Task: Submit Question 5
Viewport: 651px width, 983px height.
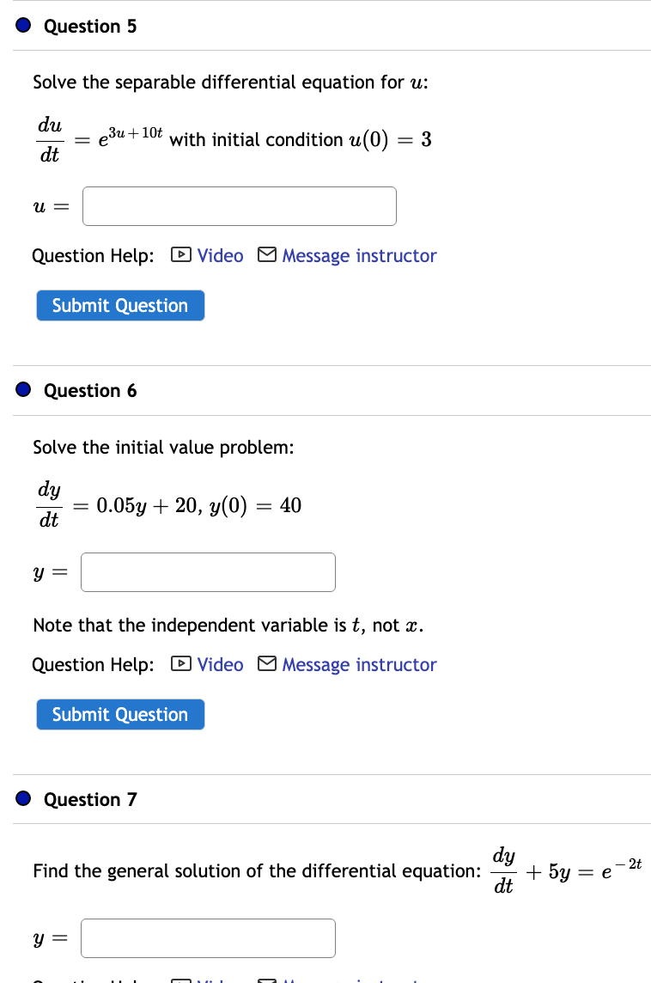Action: tap(120, 305)
